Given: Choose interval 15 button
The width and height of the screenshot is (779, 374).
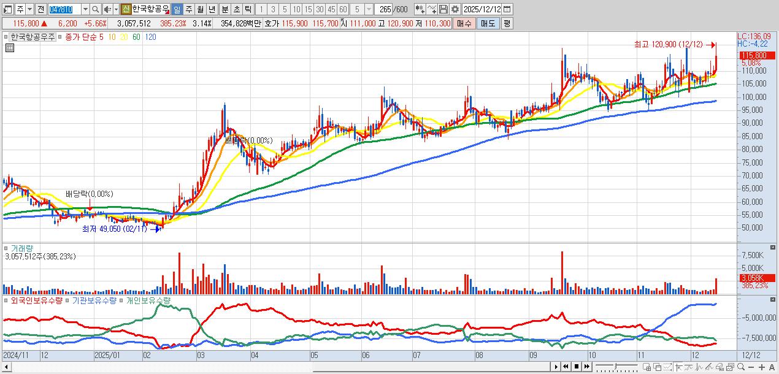Looking at the screenshot, I should 308,9.
